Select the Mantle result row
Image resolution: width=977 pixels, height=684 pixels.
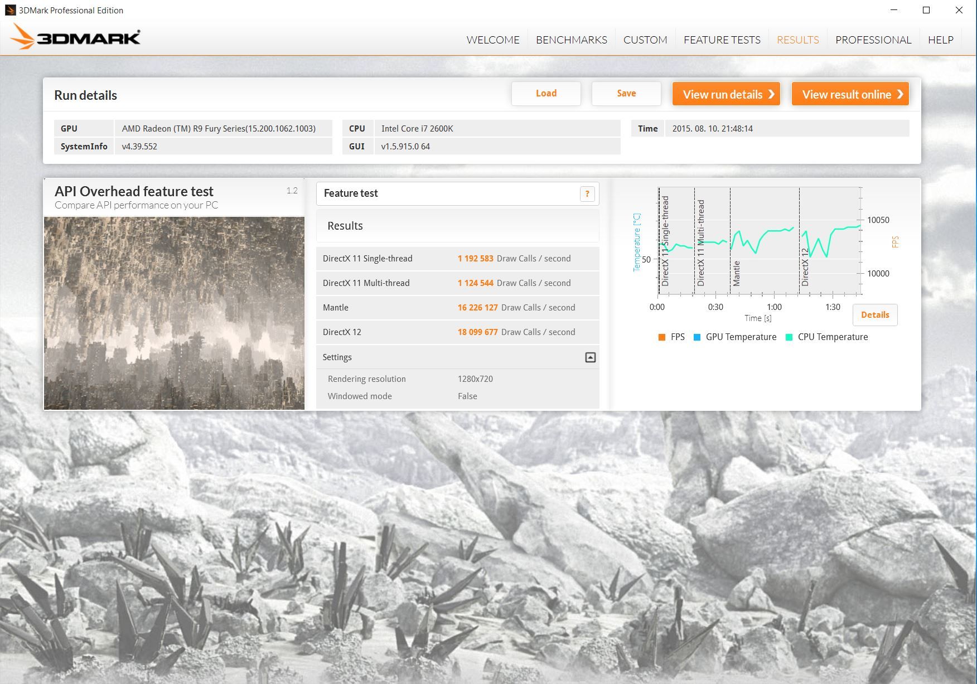(457, 308)
